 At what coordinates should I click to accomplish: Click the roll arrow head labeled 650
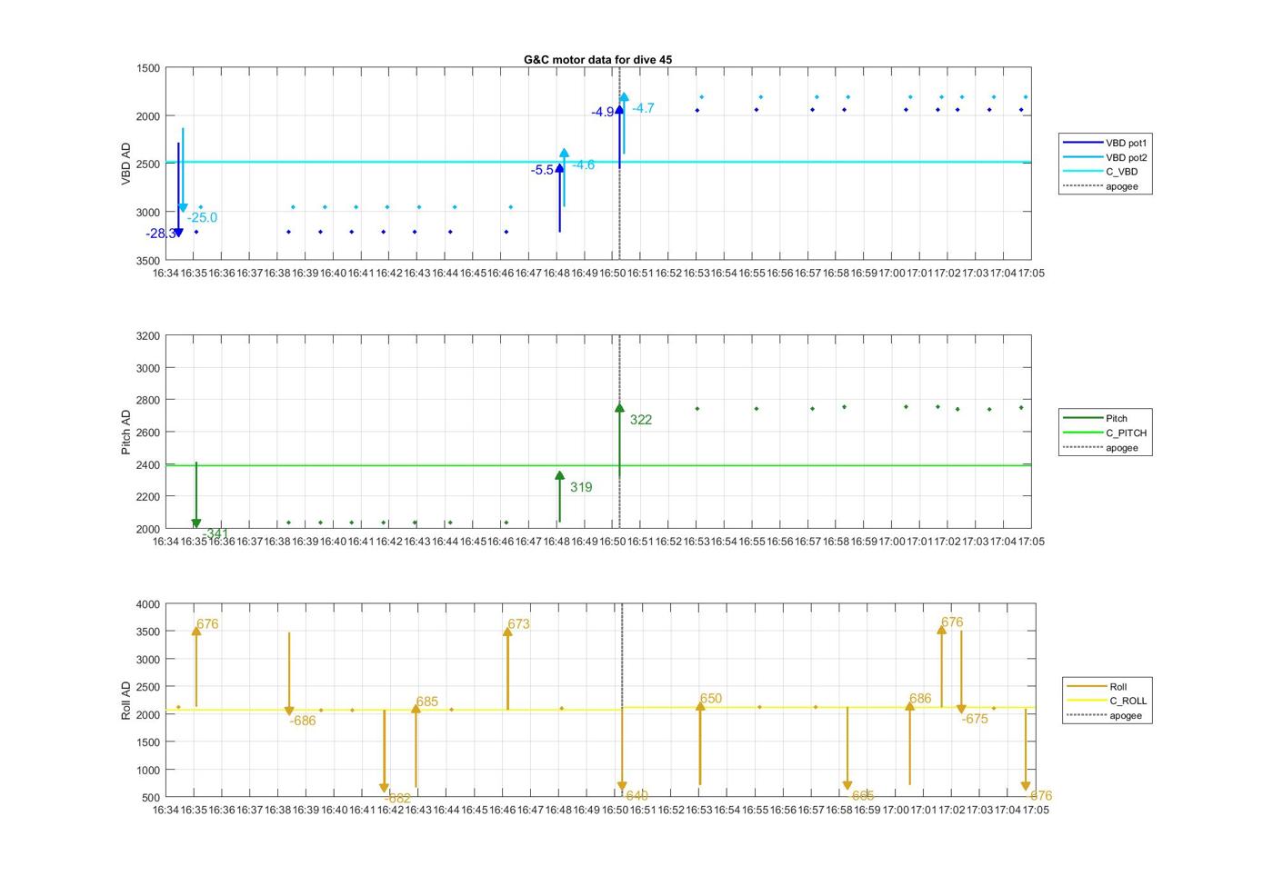pyautogui.click(x=700, y=706)
